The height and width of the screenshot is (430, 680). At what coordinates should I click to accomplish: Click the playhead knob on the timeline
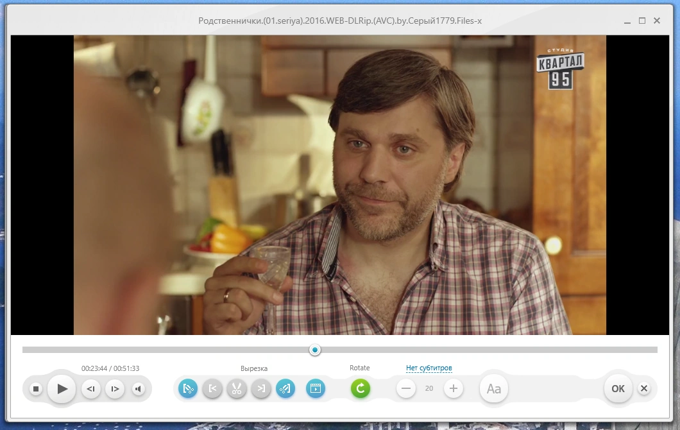[x=315, y=350]
